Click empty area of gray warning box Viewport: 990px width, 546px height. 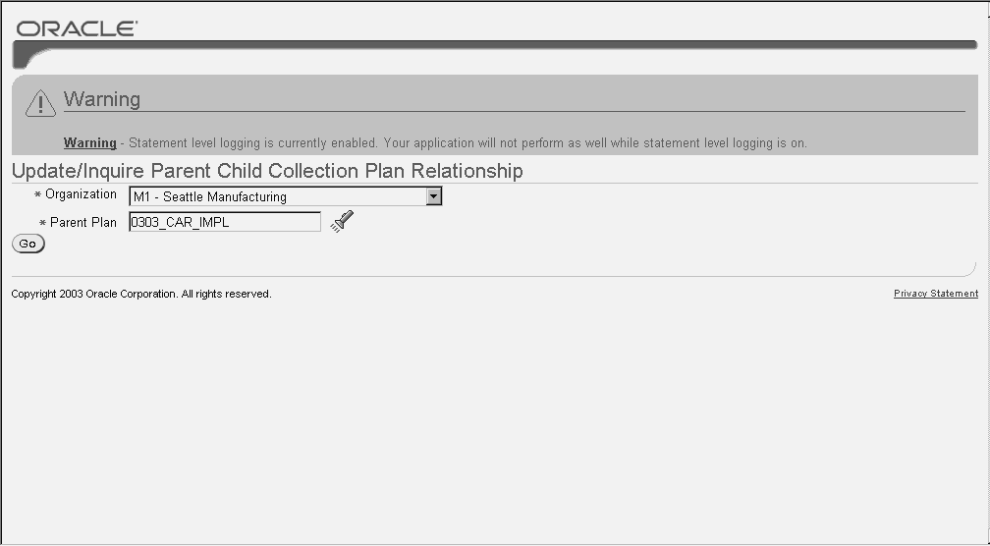click(x=589, y=124)
